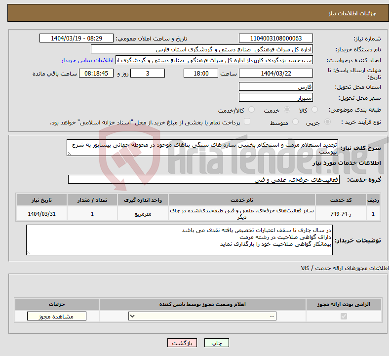Click the remaining time field 08:18:45
The image size is (389, 356).
[x=96, y=73]
